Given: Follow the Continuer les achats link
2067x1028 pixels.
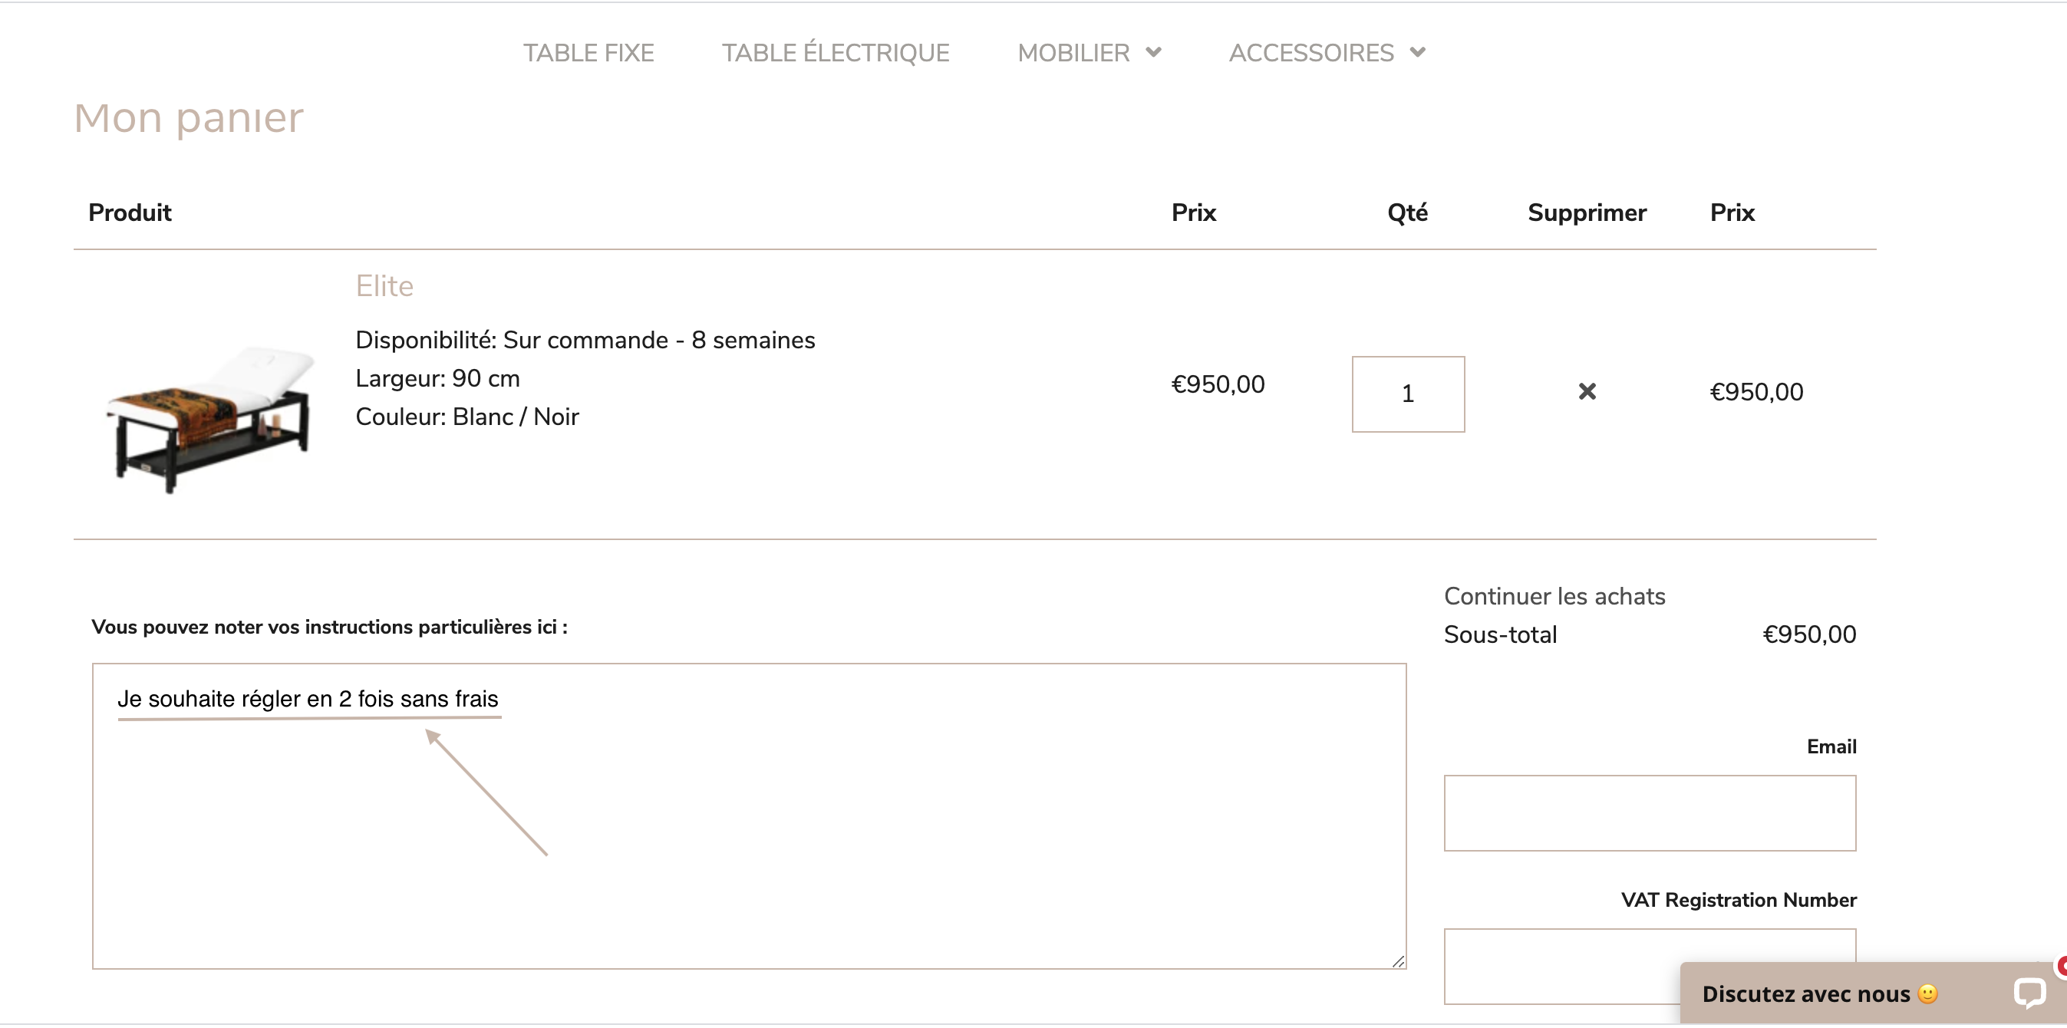Looking at the screenshot, I should pyautogui.click(x=1554, y=596).
